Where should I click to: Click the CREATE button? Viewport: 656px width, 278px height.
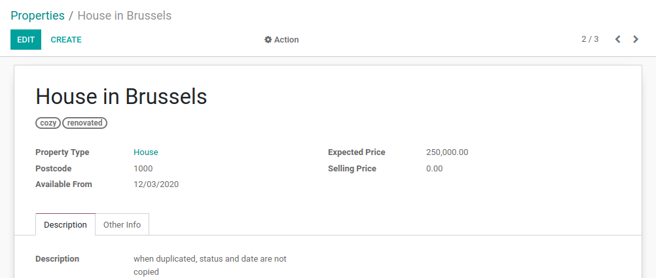point(66,40)
